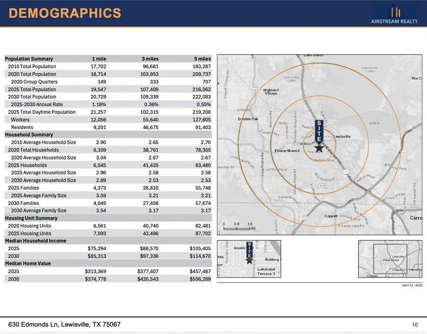Select the route 2281 shield on map
The width and height of the screenshot is (427, 334).
(x=407, y=161)
